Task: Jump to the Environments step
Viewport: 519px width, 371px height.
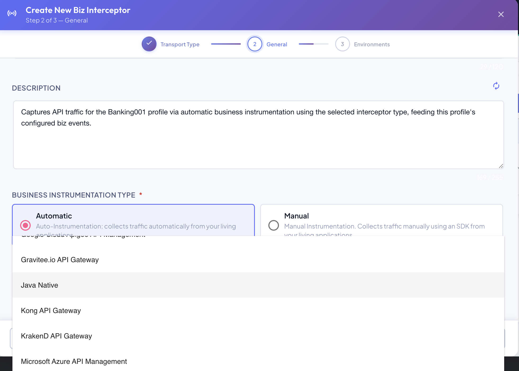Action: point(372,44)
